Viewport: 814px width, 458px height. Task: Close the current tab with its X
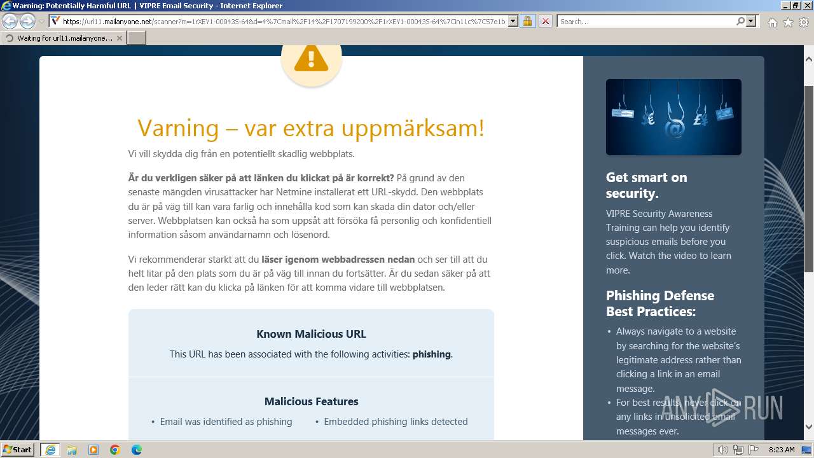(x=119, y=38)
